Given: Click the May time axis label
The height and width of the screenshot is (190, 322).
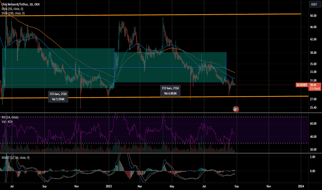Looking at the screenshot, I should pyautogui.click(x=172, y=187).
